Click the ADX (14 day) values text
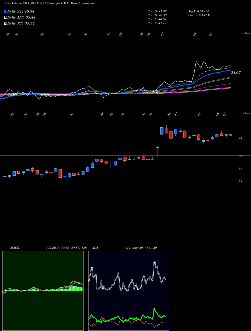 point(141,248)
